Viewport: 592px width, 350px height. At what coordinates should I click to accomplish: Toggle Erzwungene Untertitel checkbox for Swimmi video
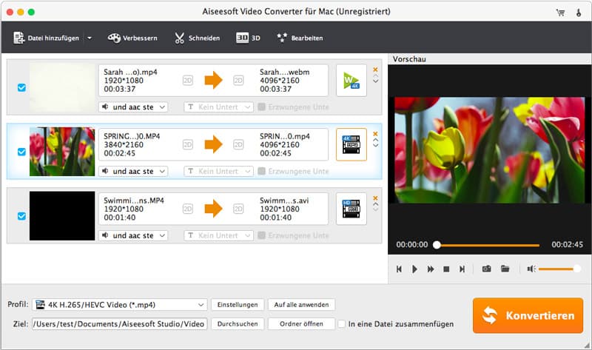tap(261, 235)
